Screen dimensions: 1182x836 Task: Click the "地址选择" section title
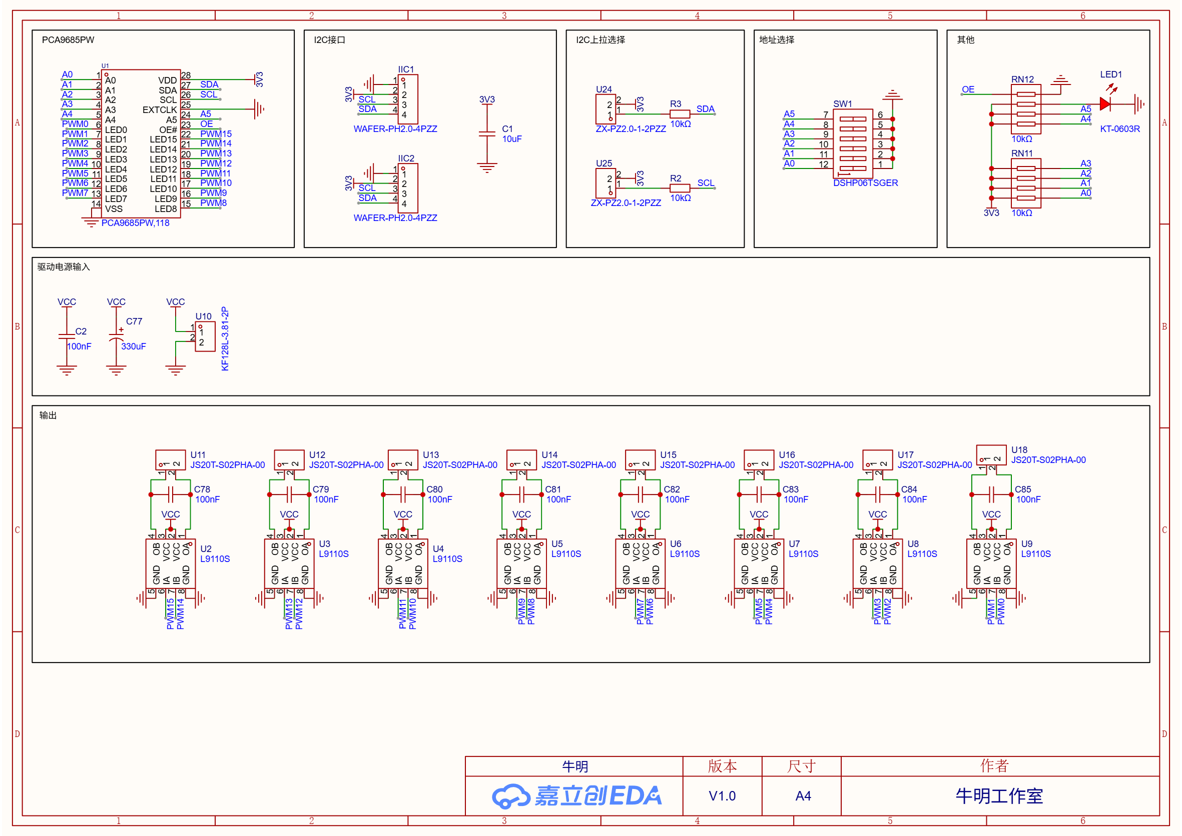pyautogui.click(x=777, y=39)
